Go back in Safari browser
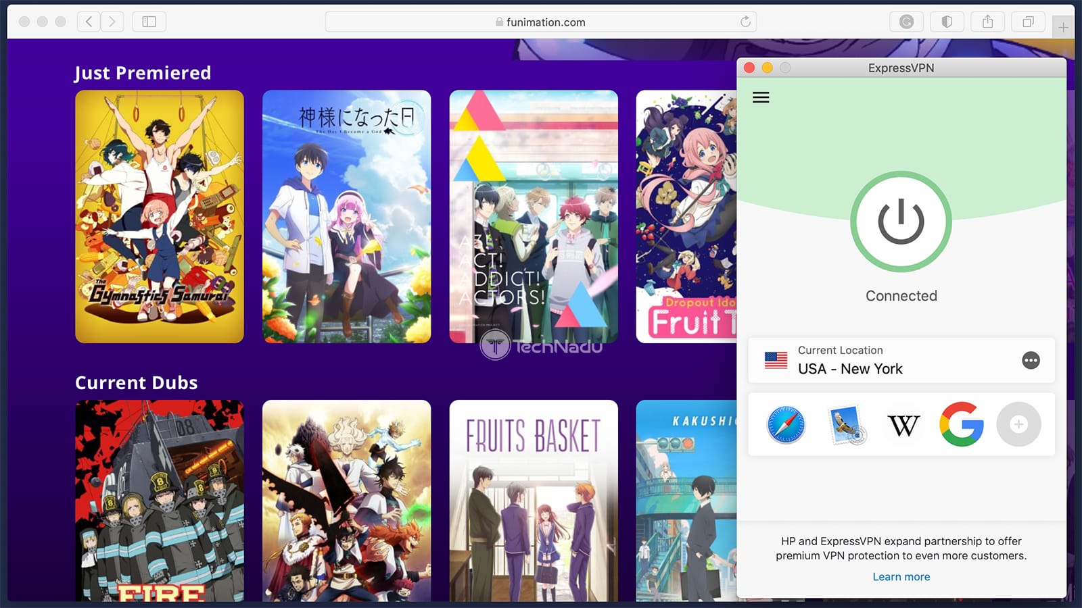The height and width of the screenshot is (608, 1082). pos(89,22)
